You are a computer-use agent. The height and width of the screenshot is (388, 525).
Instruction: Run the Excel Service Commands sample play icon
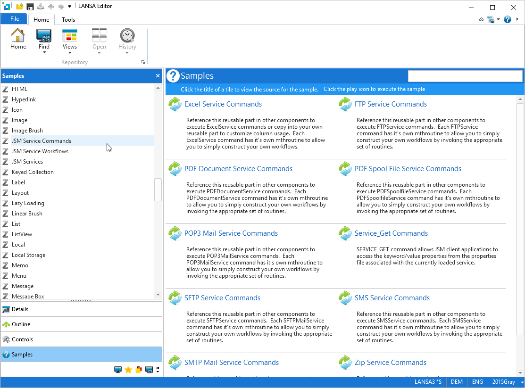tap(175, 104)
